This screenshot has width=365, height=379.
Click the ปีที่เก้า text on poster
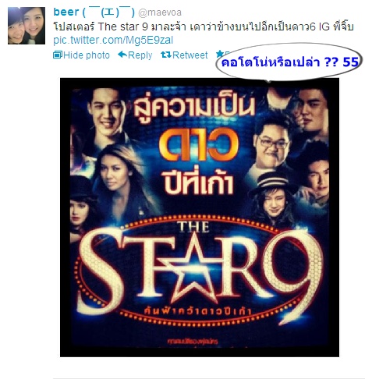[197, 180]
